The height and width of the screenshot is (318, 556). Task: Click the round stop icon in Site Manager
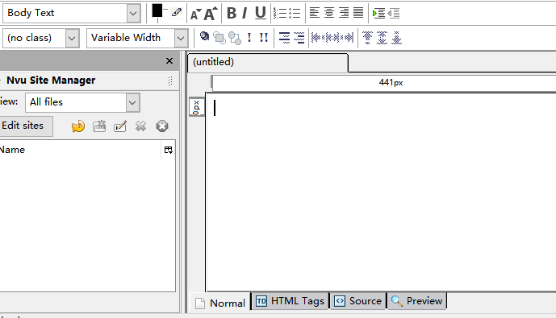162,126
